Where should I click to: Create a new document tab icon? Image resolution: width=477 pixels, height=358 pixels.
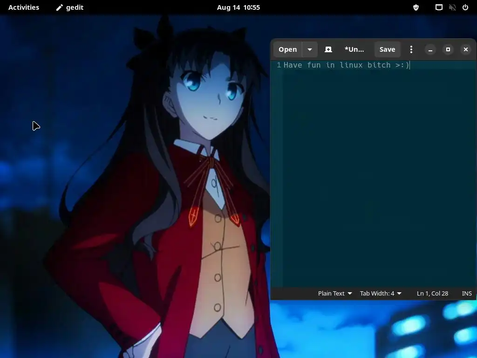pos(328,49)
